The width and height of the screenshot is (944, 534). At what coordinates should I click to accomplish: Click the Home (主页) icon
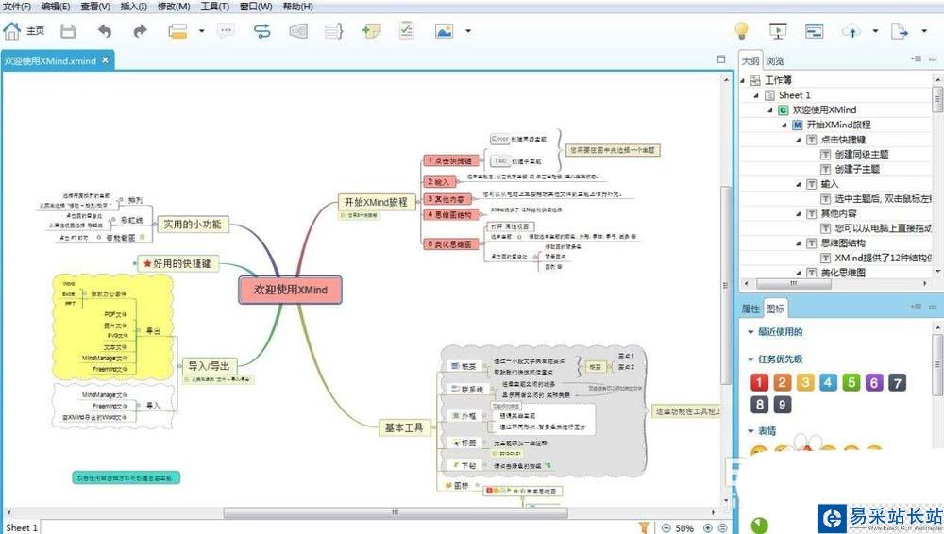point(12,31)
